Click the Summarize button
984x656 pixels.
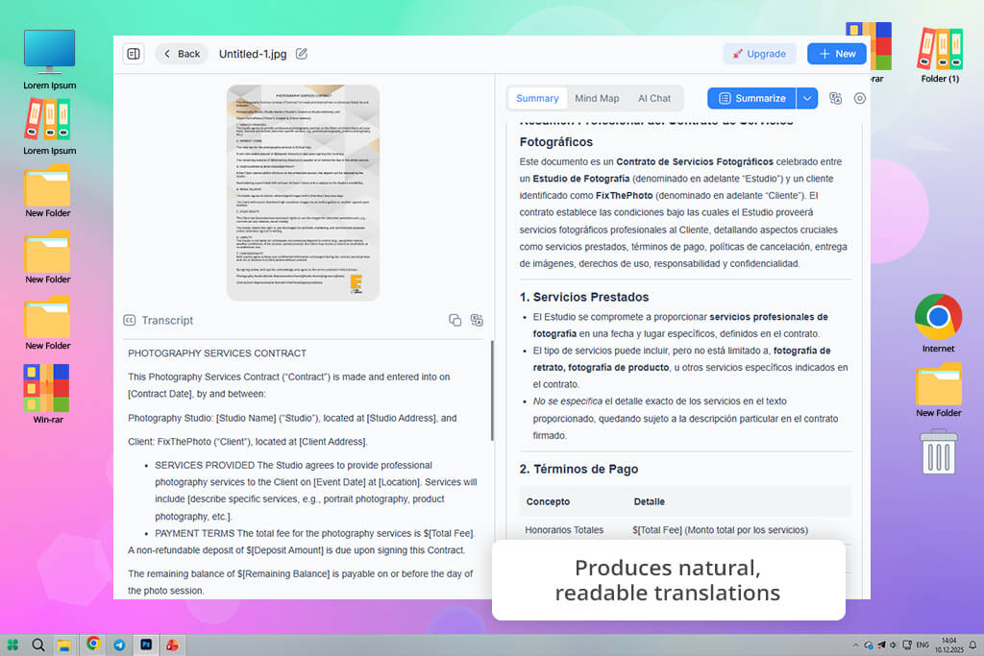click(x=751, y=99)
